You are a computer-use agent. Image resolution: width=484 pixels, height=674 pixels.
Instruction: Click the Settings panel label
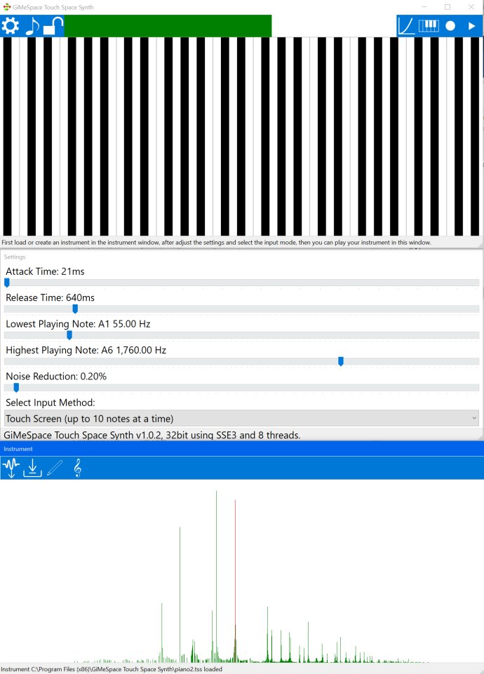click(x=15, y=257)
